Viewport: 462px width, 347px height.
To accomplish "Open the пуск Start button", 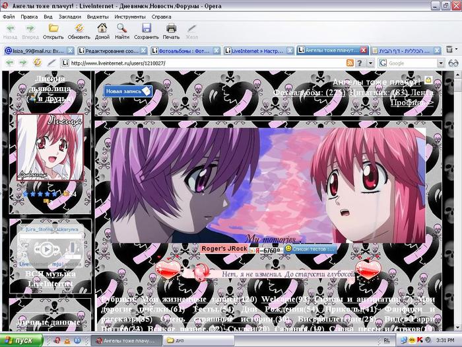I will 21,340.
